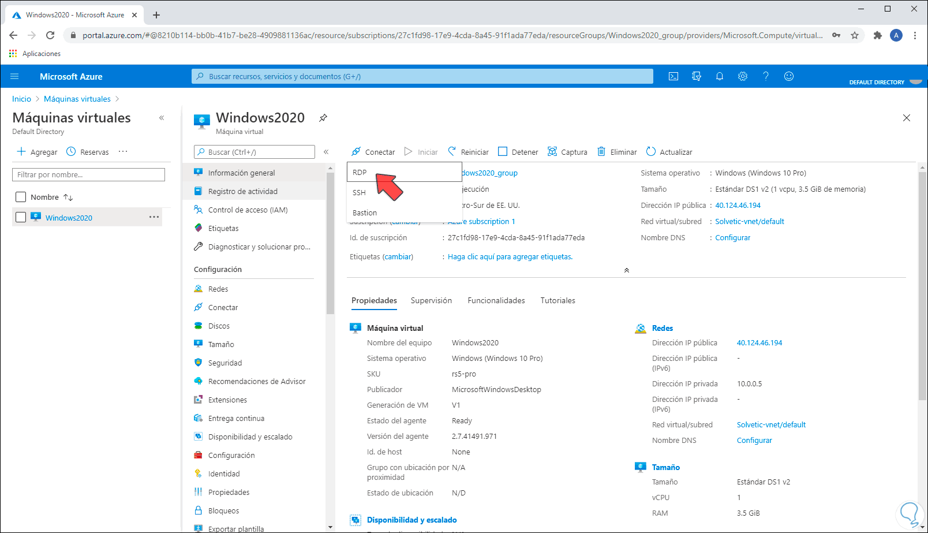Tick the Nombre select-all checkbox
The width and height of the screenshot is (928, 533).
click(21, 197)
